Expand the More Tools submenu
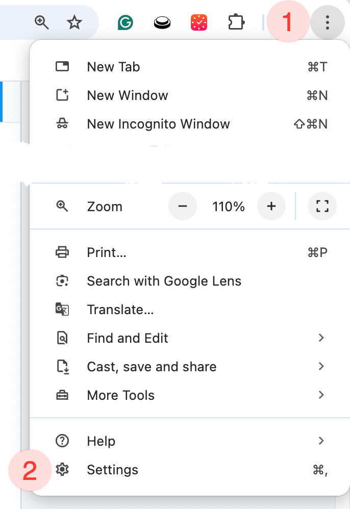350x509 pixels. (121, 395)
